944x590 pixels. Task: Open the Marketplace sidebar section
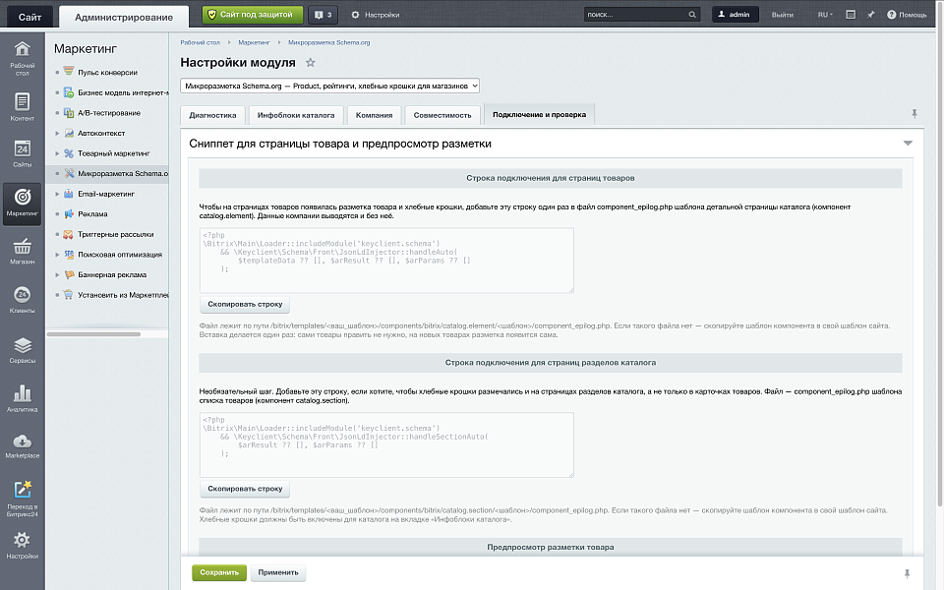tap(23, 446)
